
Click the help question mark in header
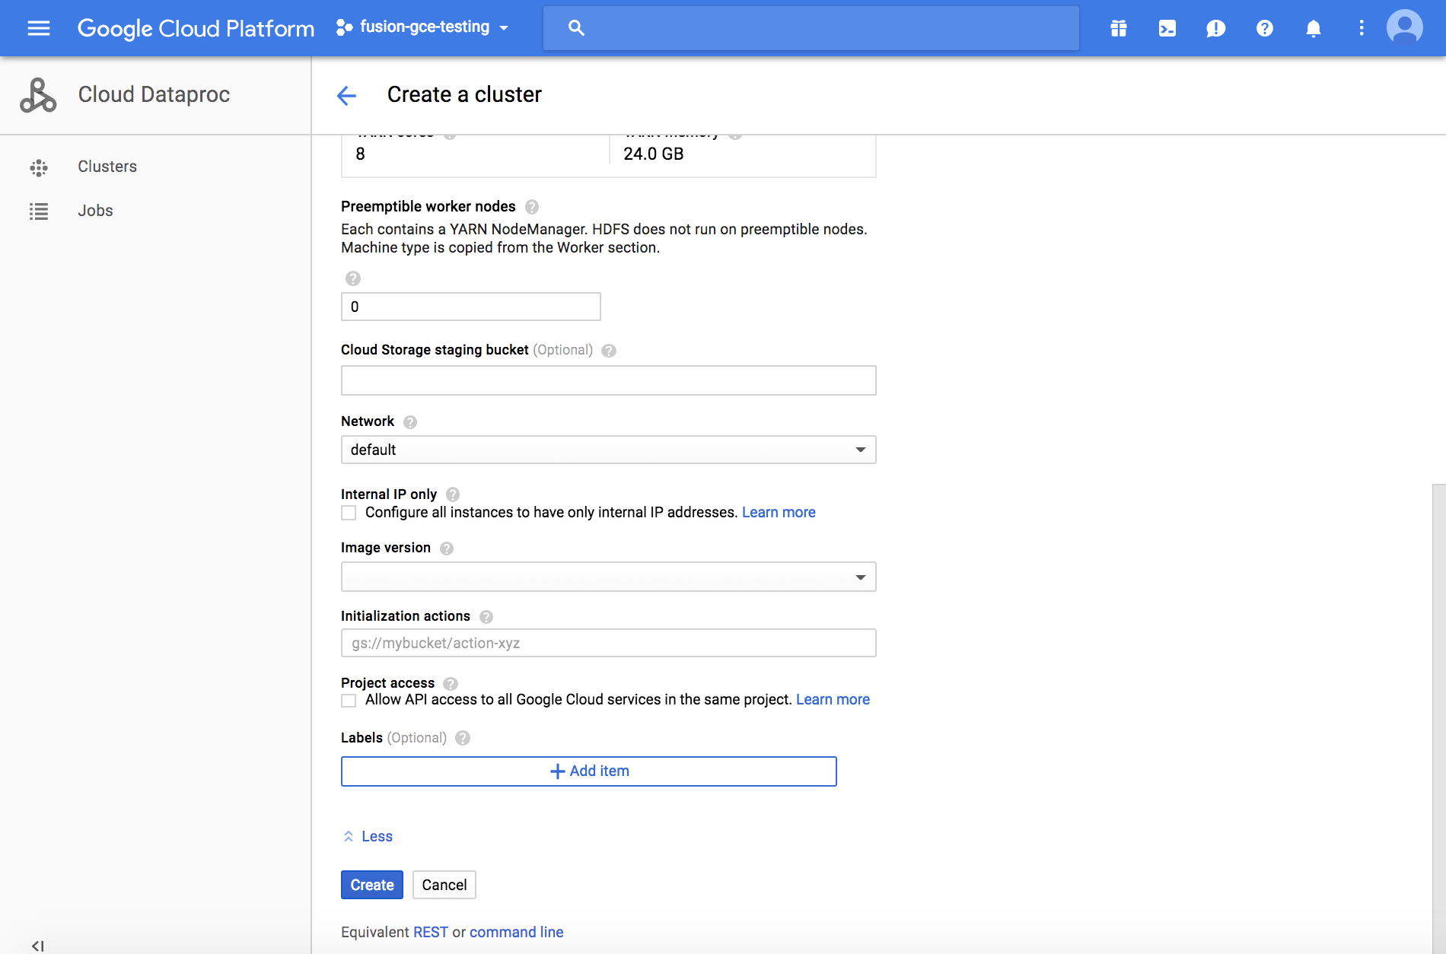pos(1264,28)
